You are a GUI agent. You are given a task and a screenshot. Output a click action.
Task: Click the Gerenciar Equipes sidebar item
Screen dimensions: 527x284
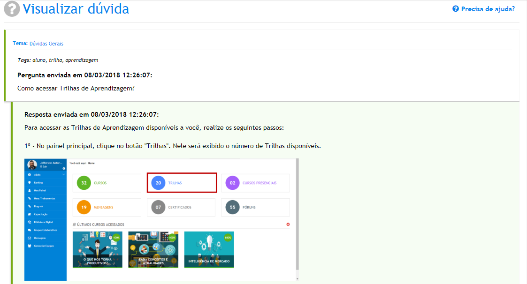point(44,246)
